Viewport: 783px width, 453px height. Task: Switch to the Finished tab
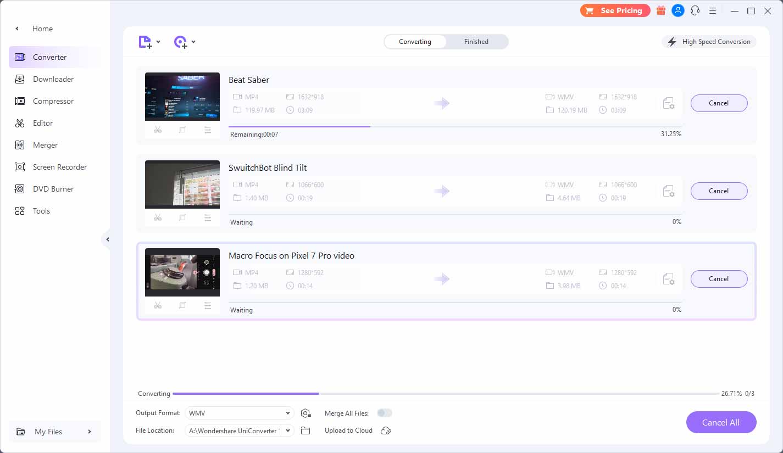476,41
